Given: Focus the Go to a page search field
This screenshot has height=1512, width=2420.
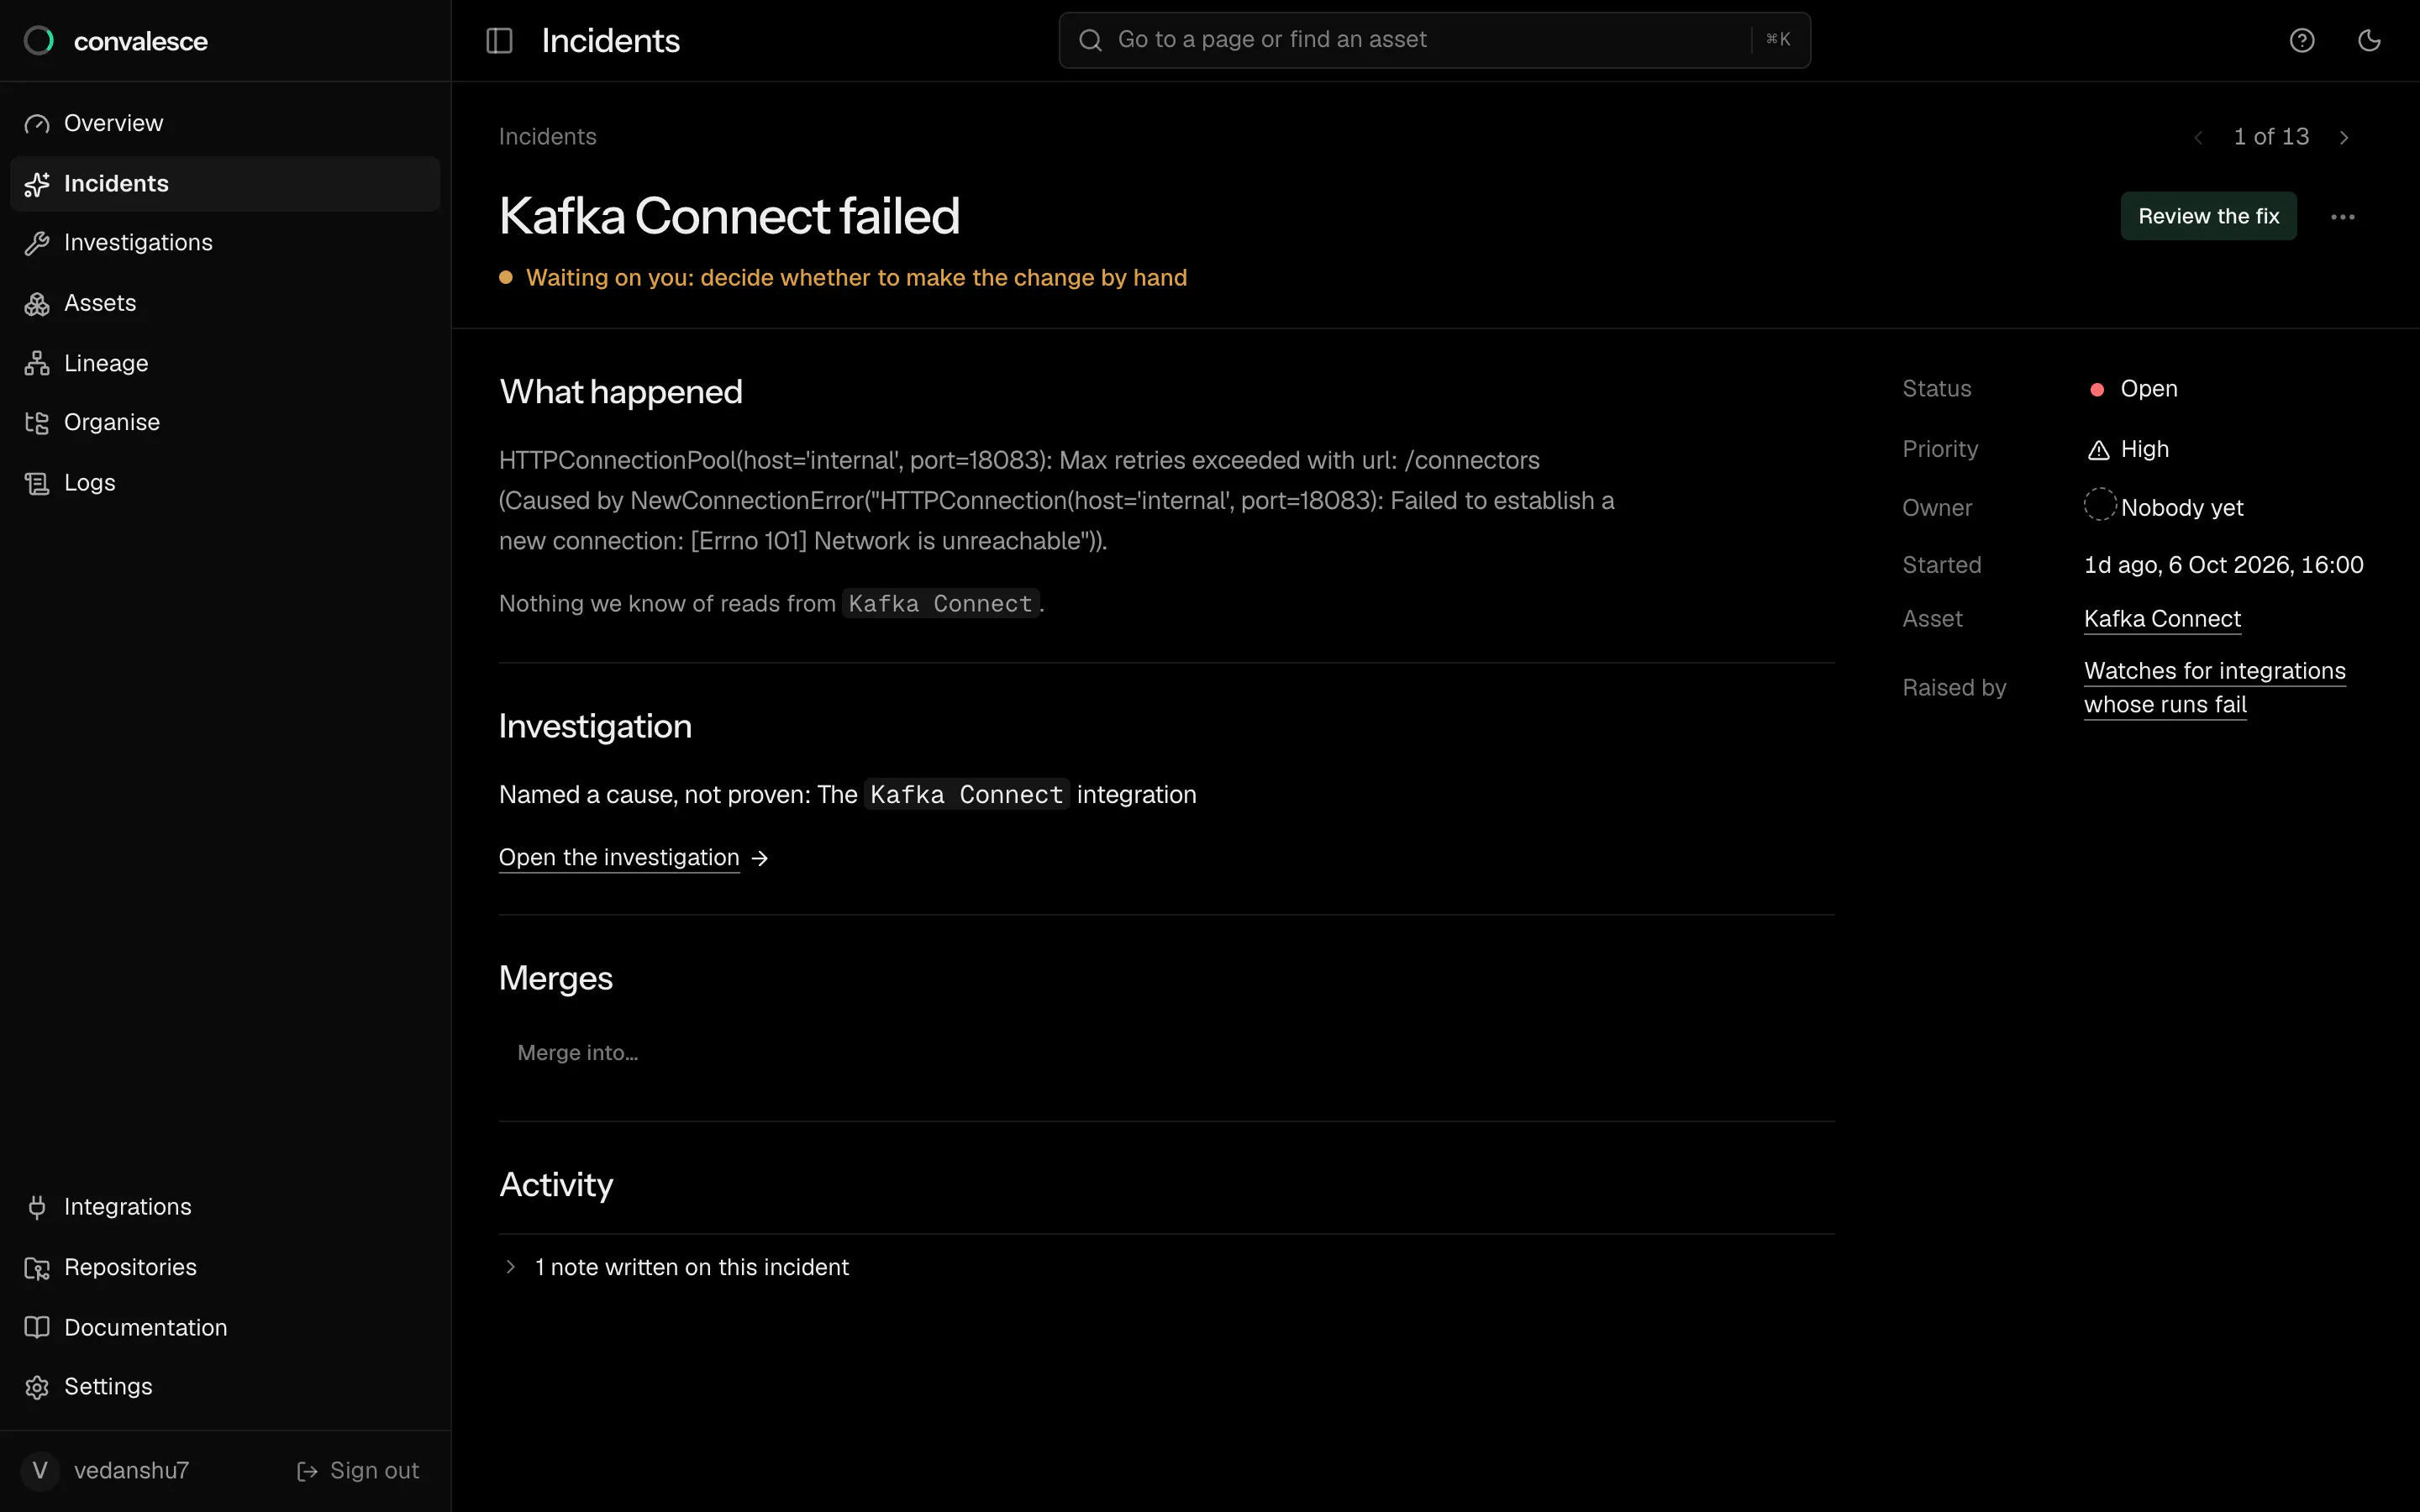Looking at the screenshot, I should [x=1434, y=40].
